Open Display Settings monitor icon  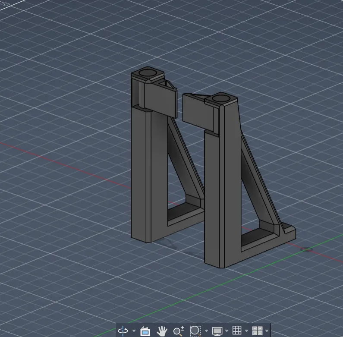pyautogui.click(x=217, y=331)
